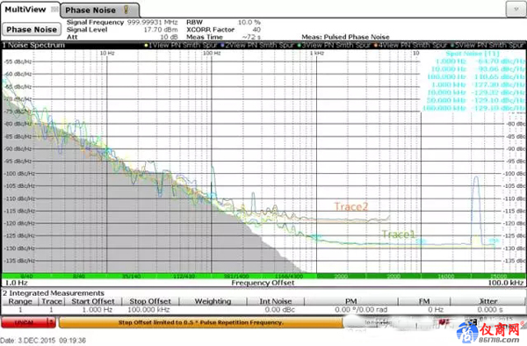This screenshot has height=346, width=527.
Task: Click the orange trace 4 legend dot
Action: pyautogui.click(x=376, y=46)
